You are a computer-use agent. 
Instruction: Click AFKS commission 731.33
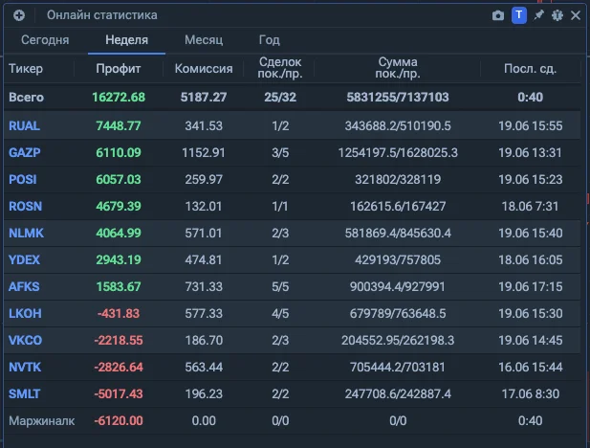(204, 287)
